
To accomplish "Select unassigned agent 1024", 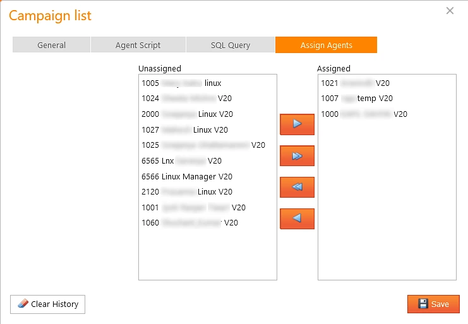I will point(207,98).
